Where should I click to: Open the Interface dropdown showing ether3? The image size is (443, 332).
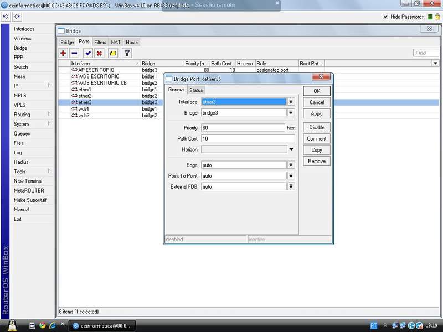291,102
